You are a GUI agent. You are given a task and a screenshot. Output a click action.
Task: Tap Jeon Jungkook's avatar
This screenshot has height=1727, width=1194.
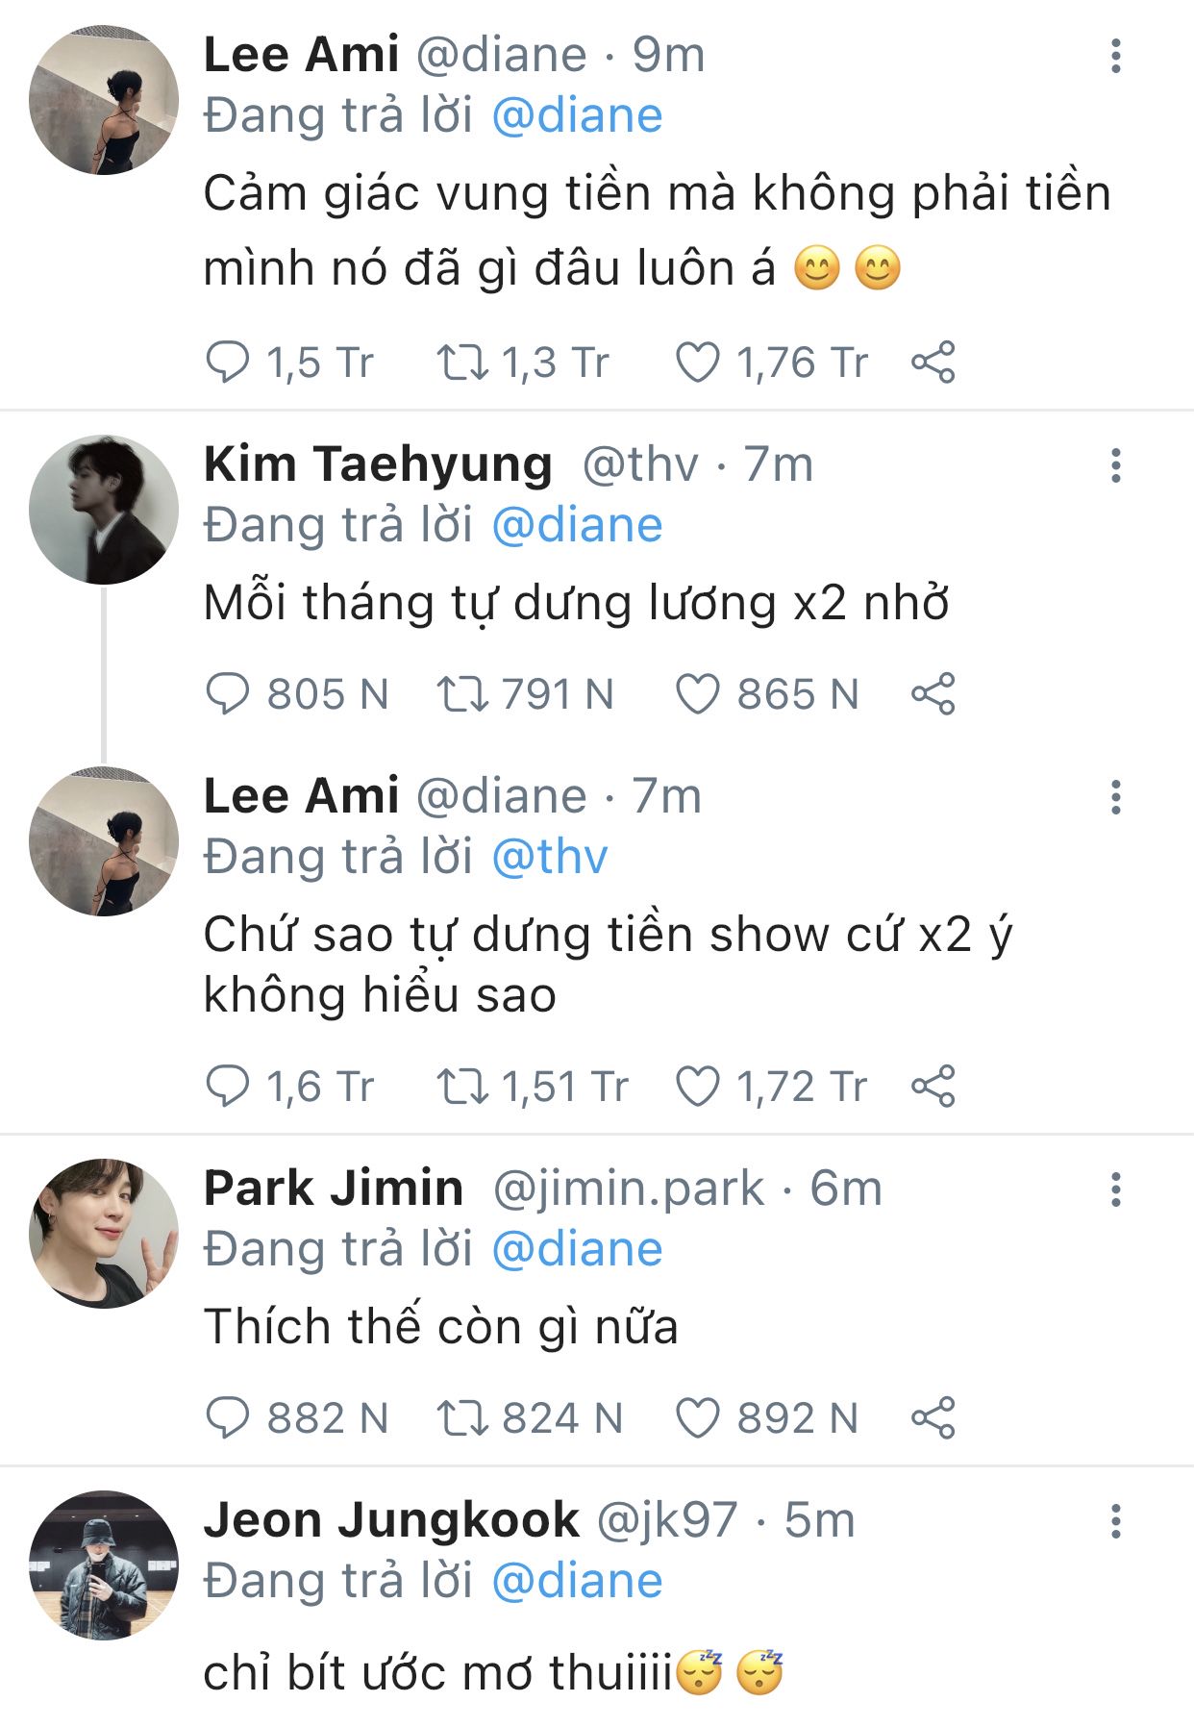[x=104, y=1565]
